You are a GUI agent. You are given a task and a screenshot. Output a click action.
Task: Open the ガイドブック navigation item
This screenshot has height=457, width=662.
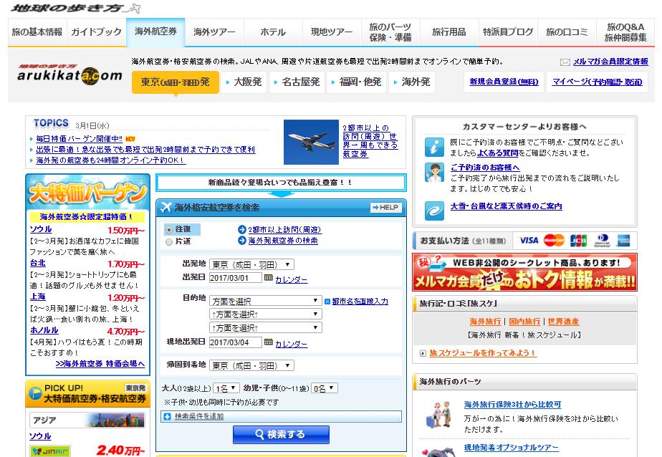pos(96,32)
